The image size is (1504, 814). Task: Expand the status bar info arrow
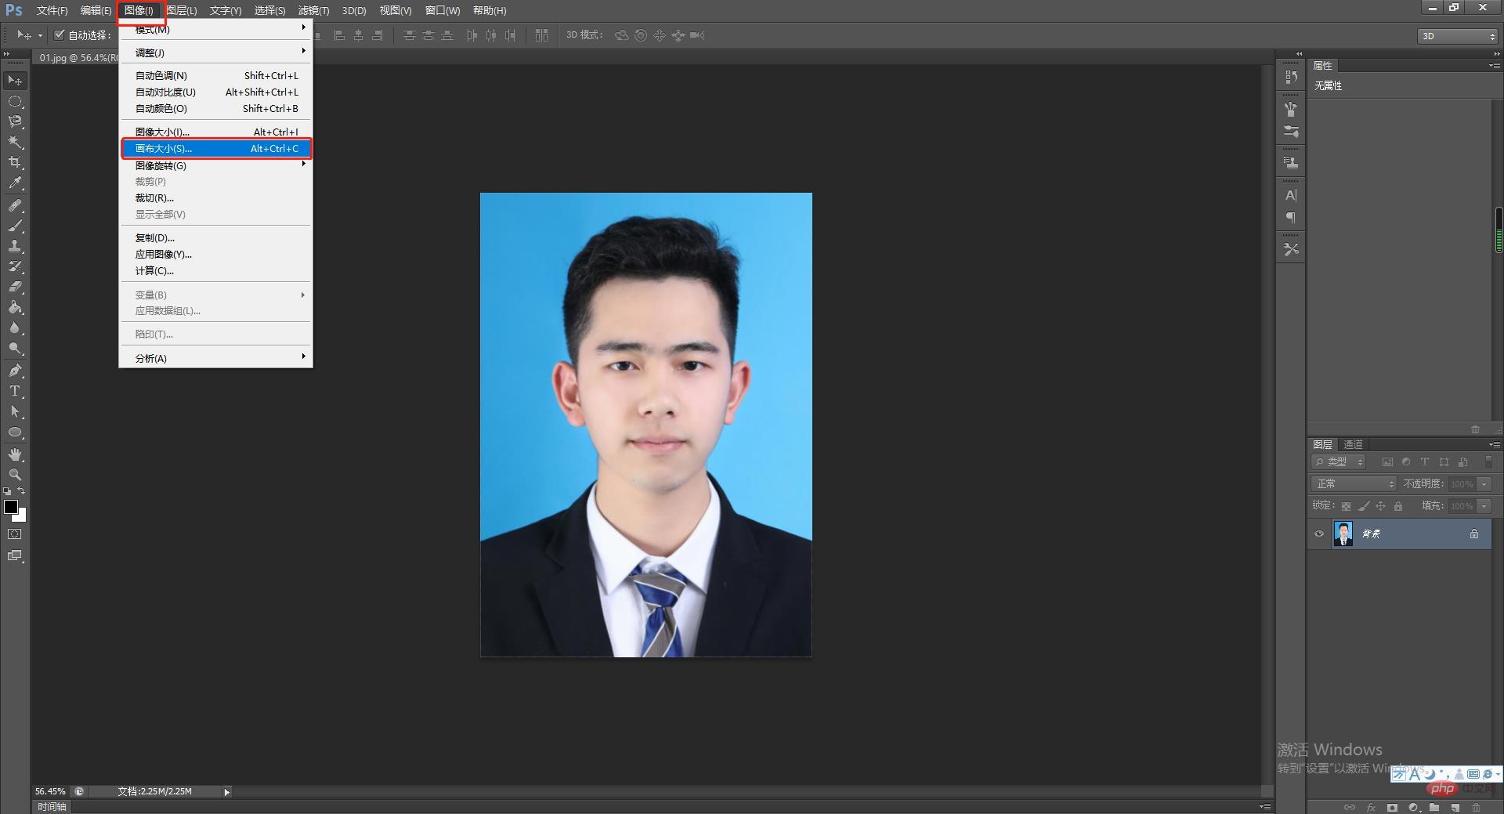point(227,792)
